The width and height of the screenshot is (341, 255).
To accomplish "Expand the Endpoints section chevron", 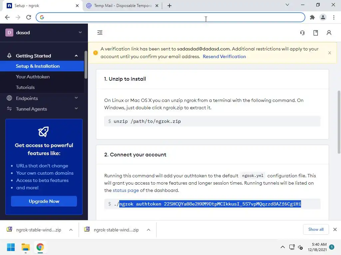I will pos(76,98).
